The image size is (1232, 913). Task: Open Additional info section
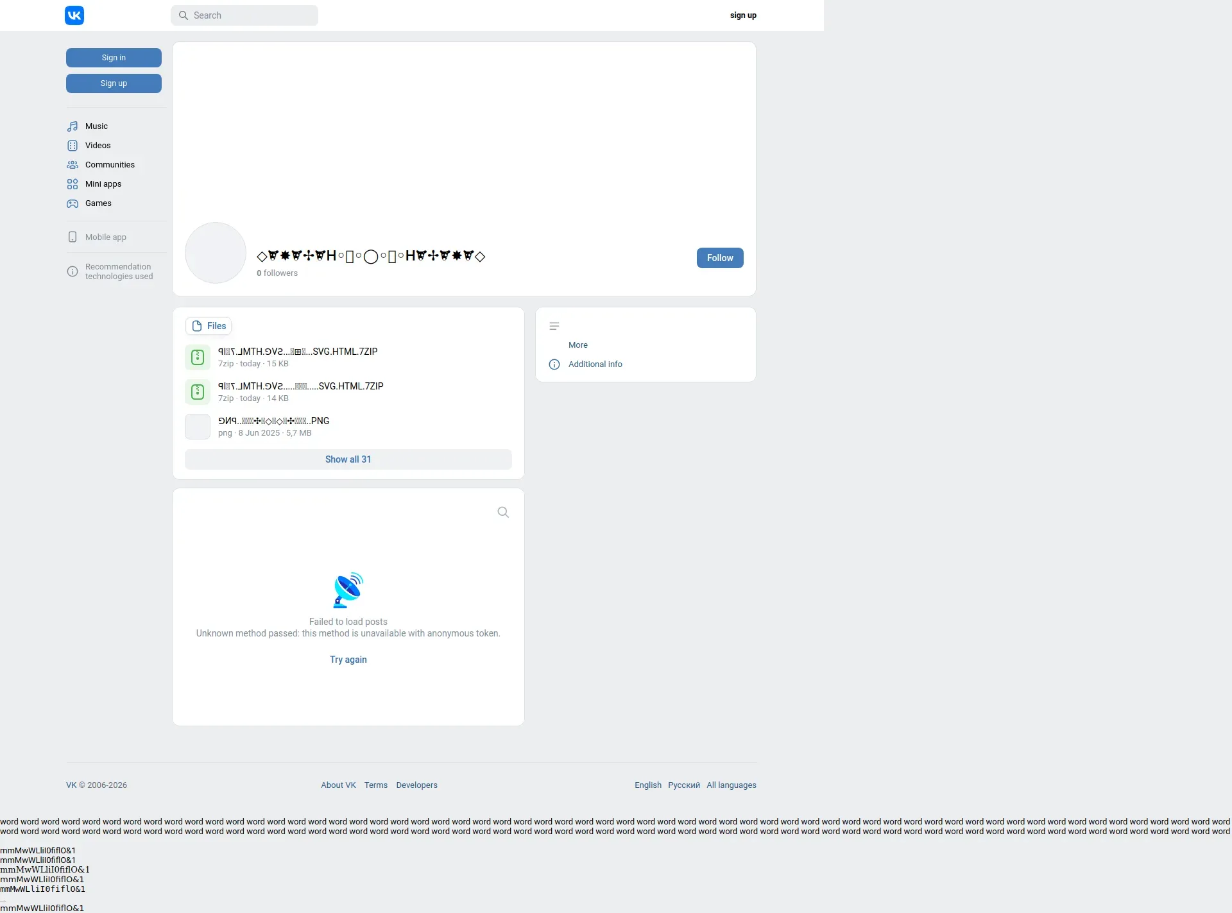pyautogui.click(x=595, y=364)
